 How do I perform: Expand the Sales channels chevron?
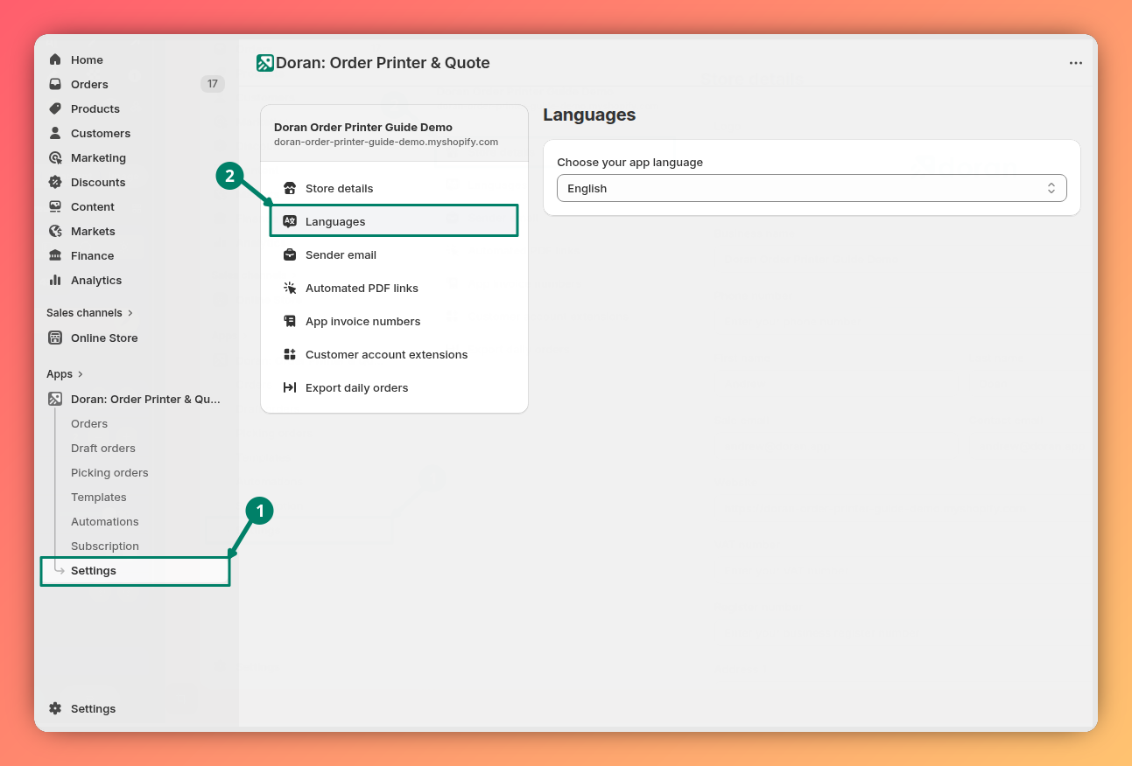coord(130,312)
